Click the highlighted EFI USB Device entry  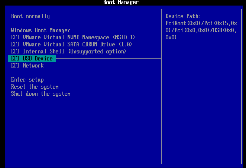coord(32,59)
